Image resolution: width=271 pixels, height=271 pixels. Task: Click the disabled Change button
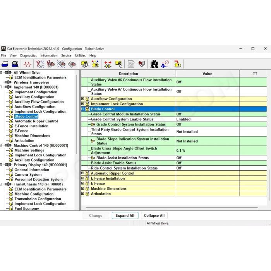coord(96,216)
